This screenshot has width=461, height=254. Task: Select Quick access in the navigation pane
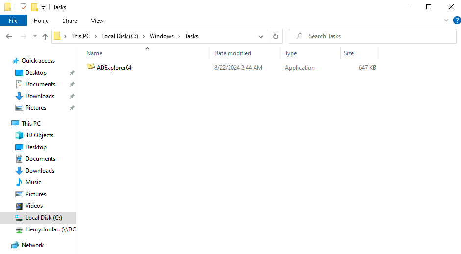coord(38,61)
